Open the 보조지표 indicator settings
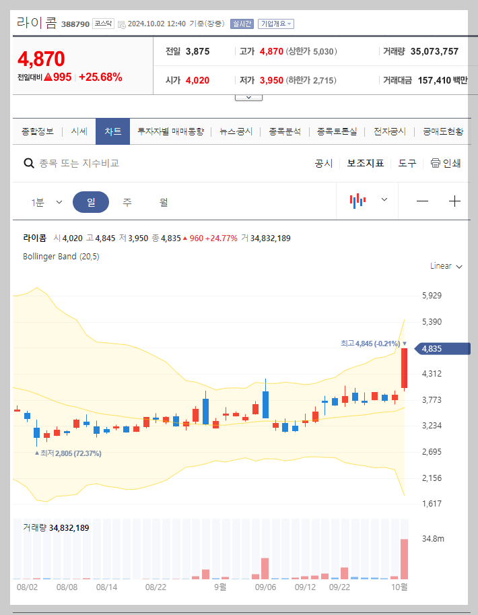Image resolution: width=478 pixels, height=615 pixels. pyautogui.click(x=366, y=163)
